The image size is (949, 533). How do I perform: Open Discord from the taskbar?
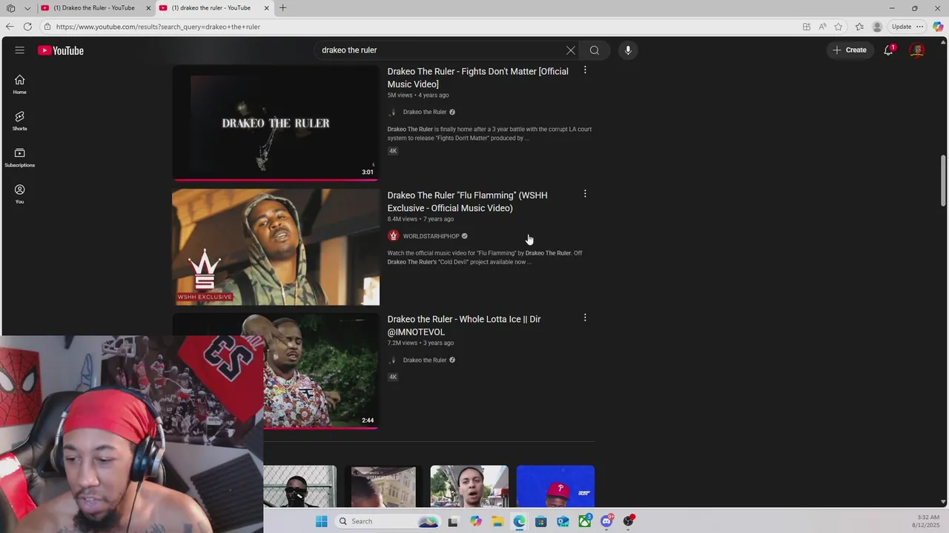click(x=606, y=521)
